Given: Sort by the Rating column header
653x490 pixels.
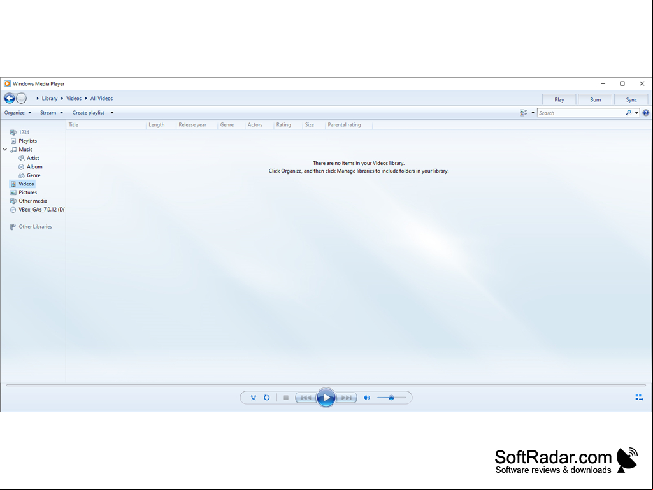Looking at the screenshot, I should [288, 125].
